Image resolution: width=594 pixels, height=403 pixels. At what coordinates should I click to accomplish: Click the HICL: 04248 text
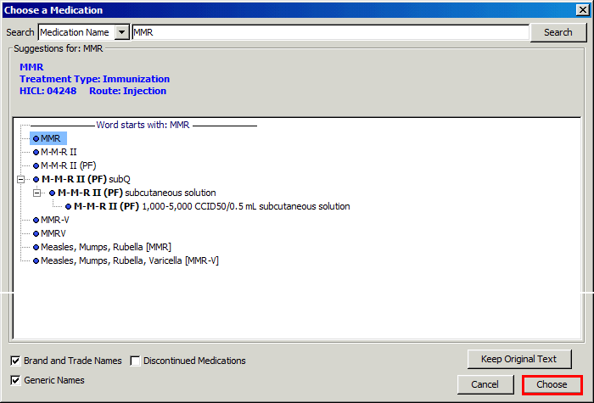48,91
